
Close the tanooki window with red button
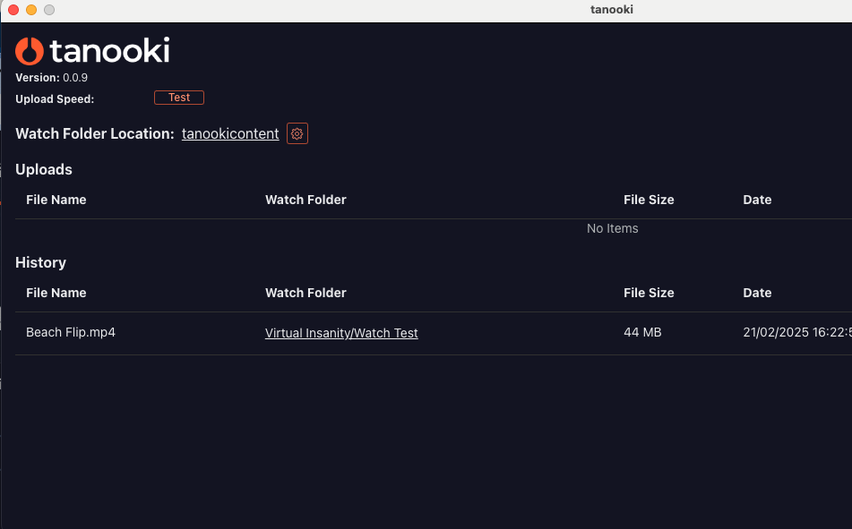point(13,10)
